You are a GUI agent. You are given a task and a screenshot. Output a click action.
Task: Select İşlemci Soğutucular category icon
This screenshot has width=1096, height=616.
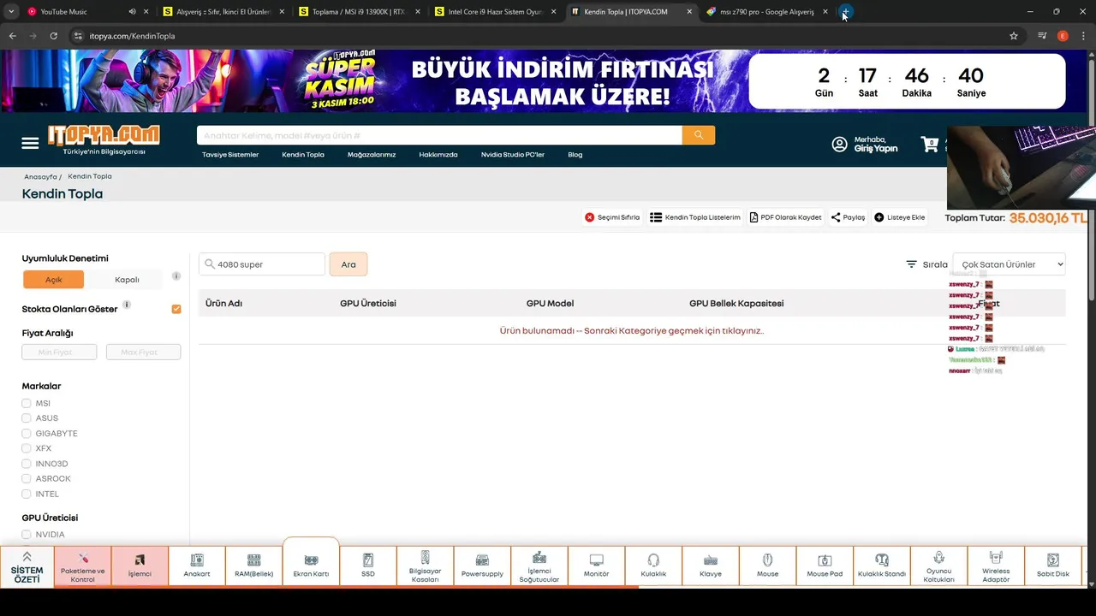539,567
